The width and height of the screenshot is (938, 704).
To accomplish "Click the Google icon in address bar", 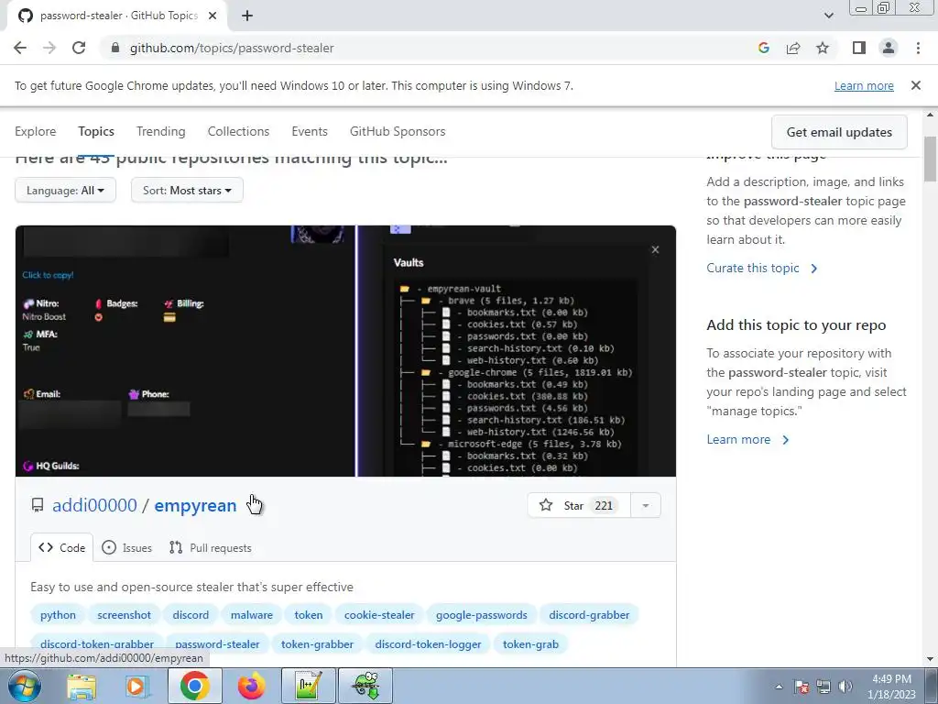I will pyautogui.click(x=763, y=48).
